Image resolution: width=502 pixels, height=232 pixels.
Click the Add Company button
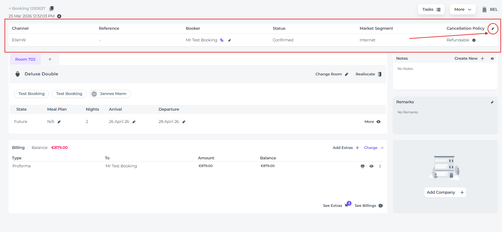pos(445,192)
